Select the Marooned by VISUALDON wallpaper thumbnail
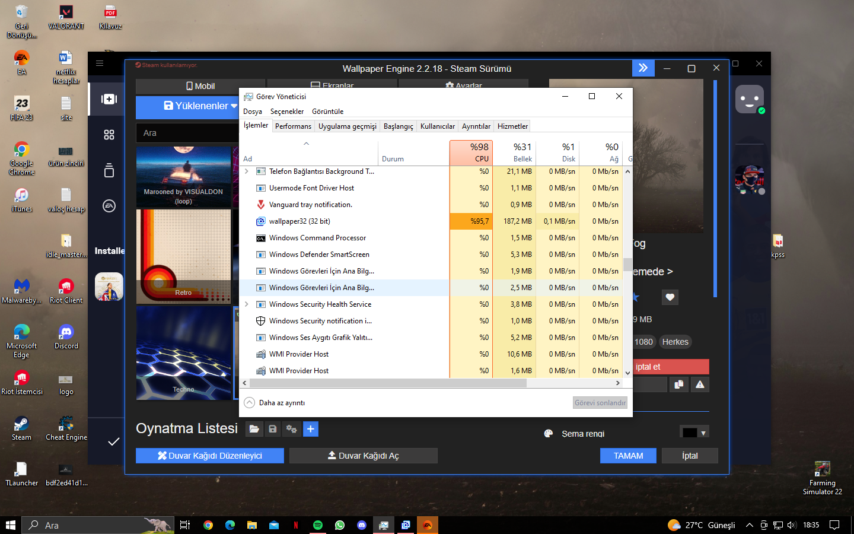Image resolution: width=854 pixels, height=534 pixels. (184, 177)
